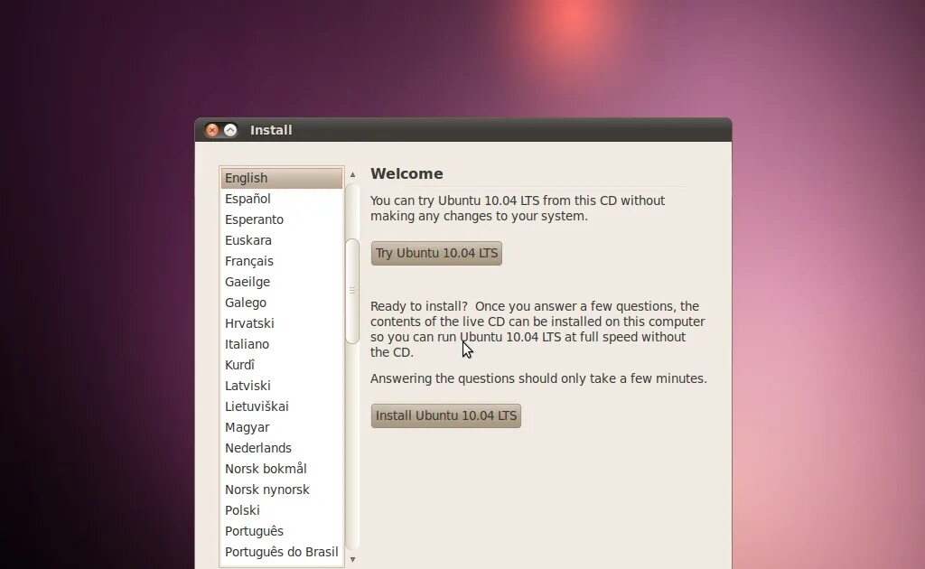Select Esperanto in the language list
925x569 pixels.
(282, 219)
